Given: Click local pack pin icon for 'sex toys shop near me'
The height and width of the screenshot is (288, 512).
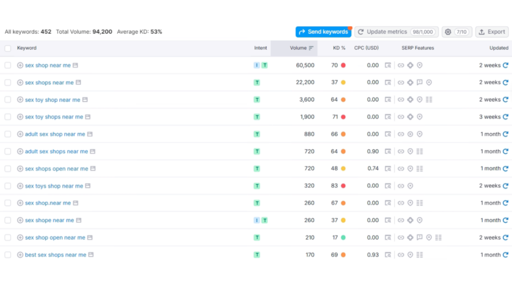Looking at the screenshot, I should point(410,186).
